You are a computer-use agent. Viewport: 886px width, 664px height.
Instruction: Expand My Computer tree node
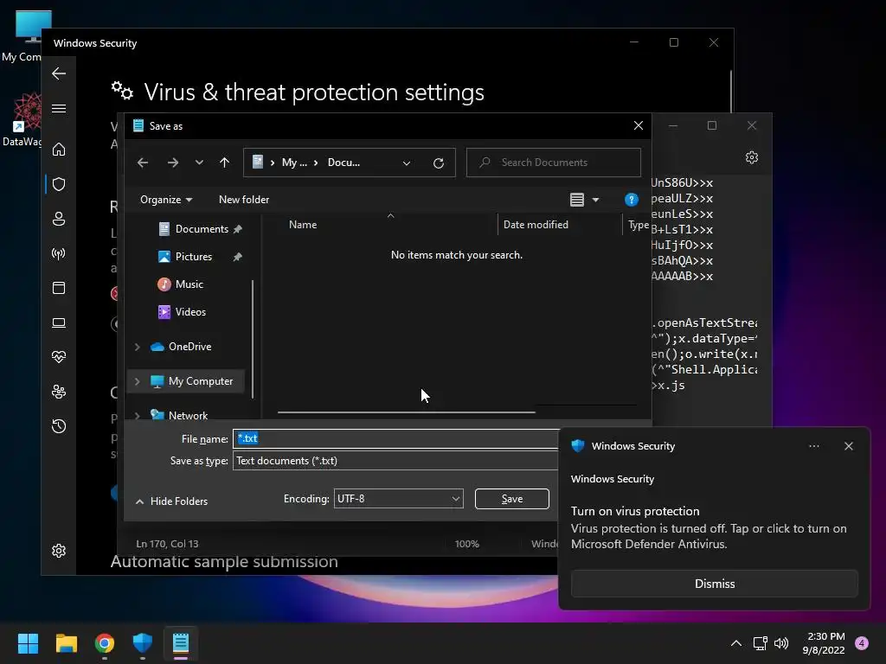(137, 381)
